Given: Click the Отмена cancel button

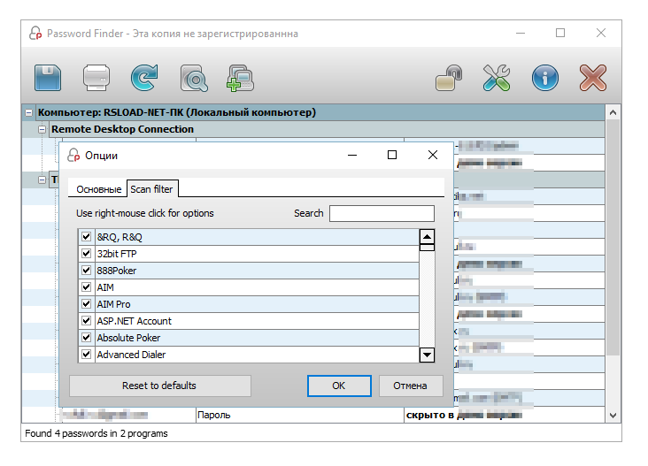Looking at the screenshot, I should [x=411, y=386].
